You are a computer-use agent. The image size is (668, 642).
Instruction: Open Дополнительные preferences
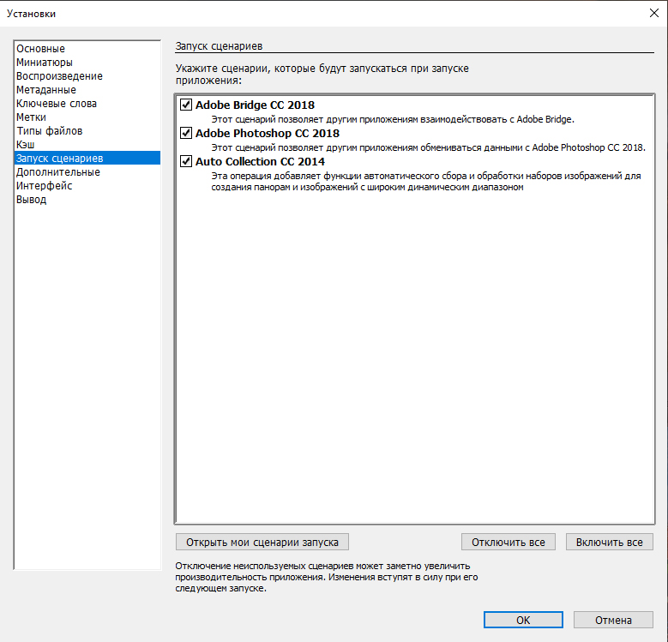tap(87, 172)
